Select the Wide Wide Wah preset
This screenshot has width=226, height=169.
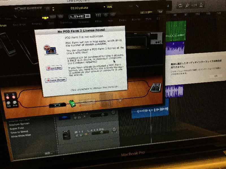[21, 136]
